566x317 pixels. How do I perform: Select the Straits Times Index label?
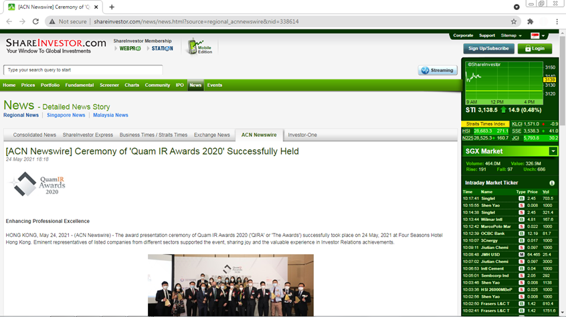[x=486, y=123]
